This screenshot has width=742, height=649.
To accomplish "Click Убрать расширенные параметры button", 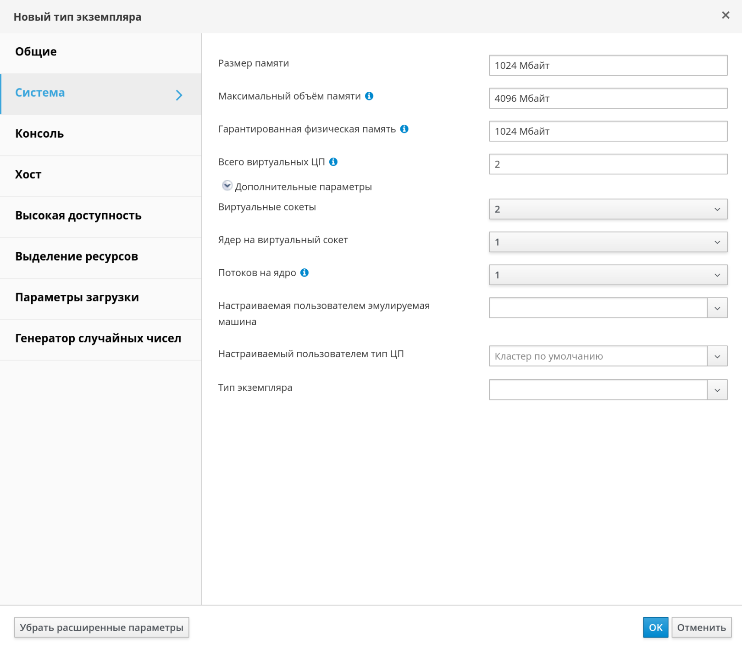I will pyautogui.click(x=101, y=627).
